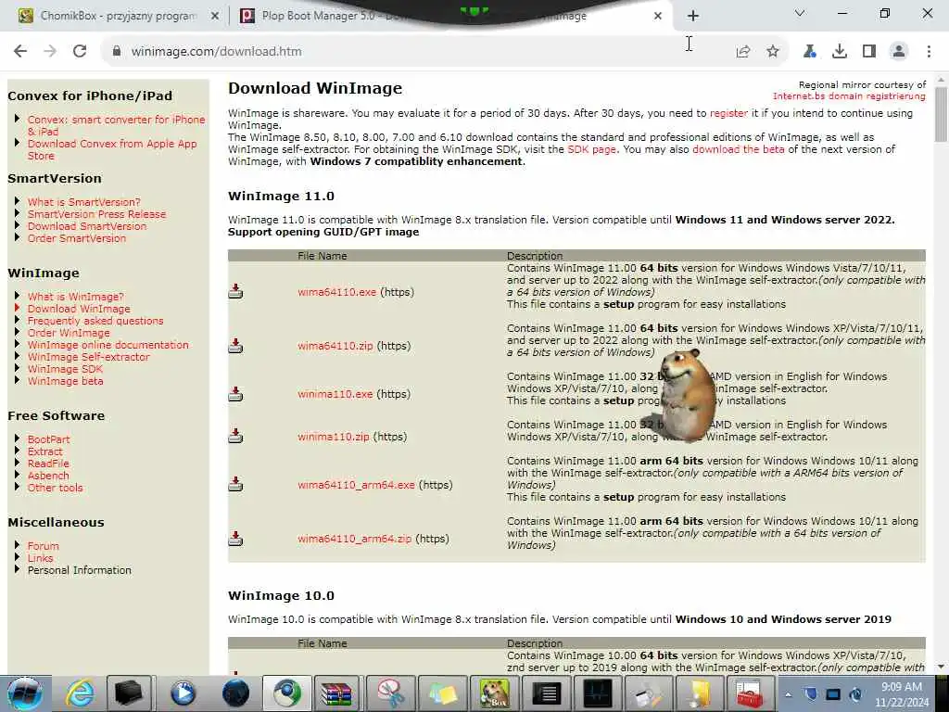Open the ReadFile link
The height and width of the screenshot is (712, 949).
(48, 464)
